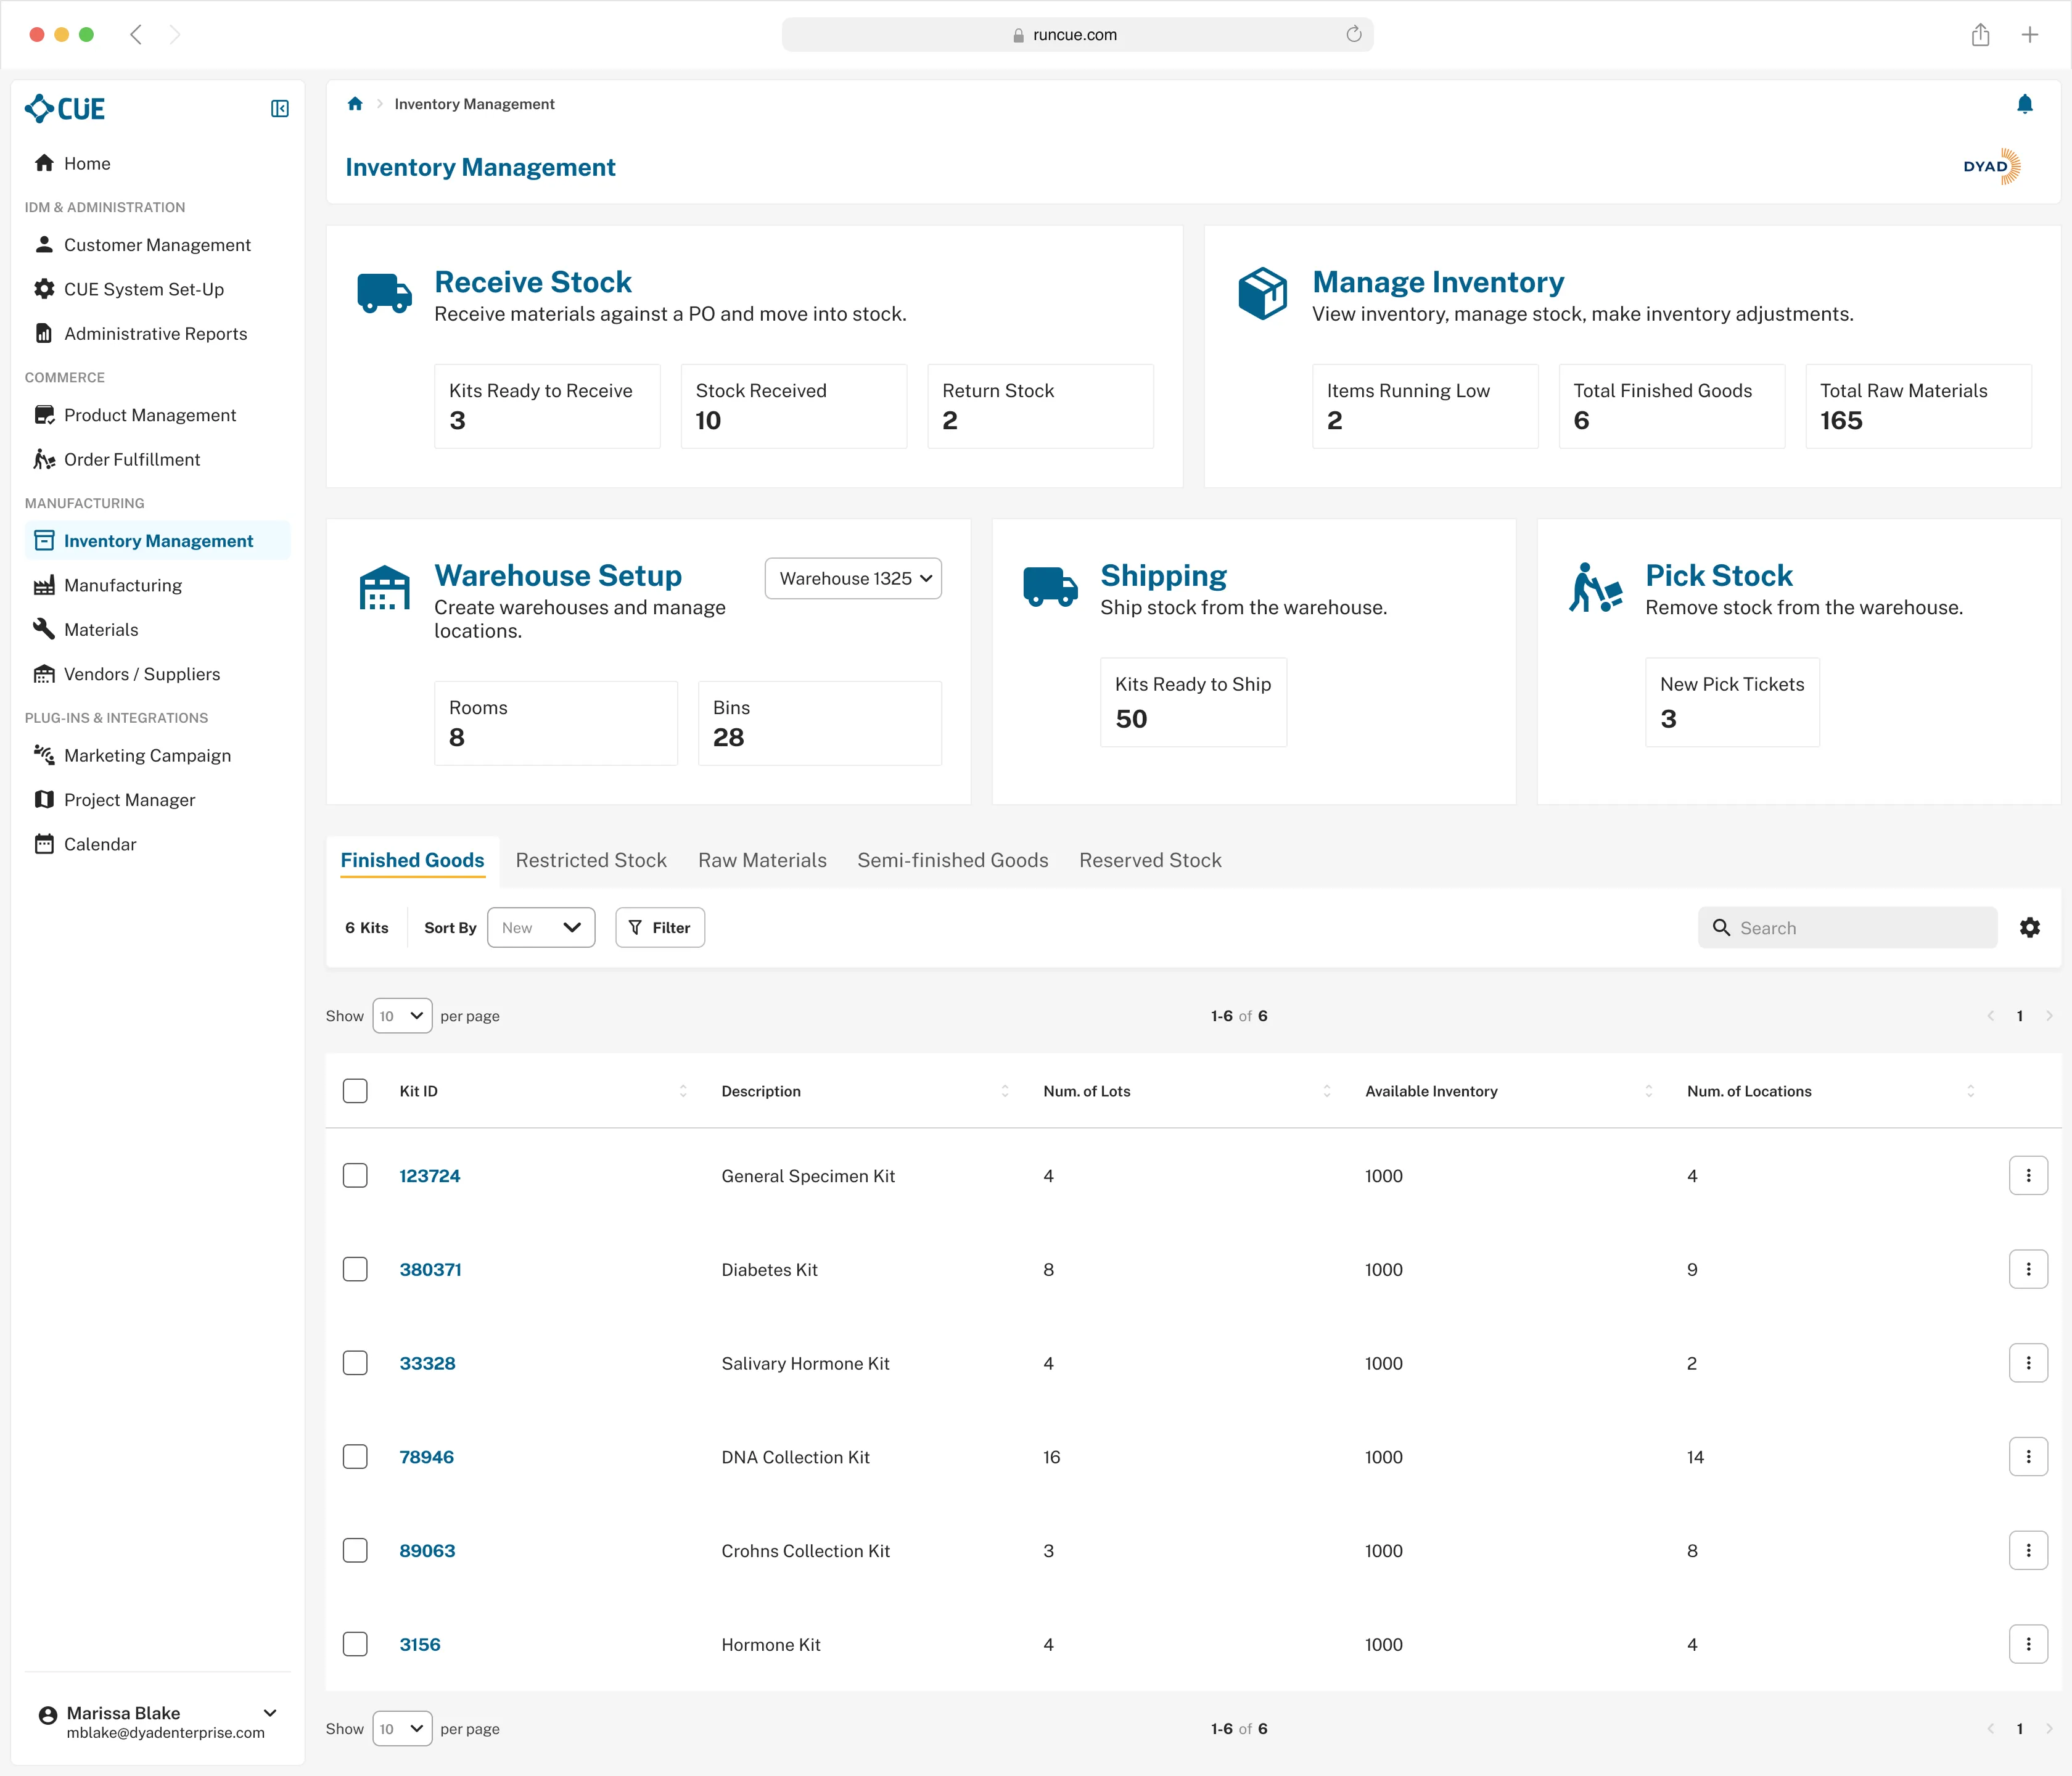The image size is (2072, 1776).
Task: Open row actions for kit 123724
Action: click(2028, 1176)
